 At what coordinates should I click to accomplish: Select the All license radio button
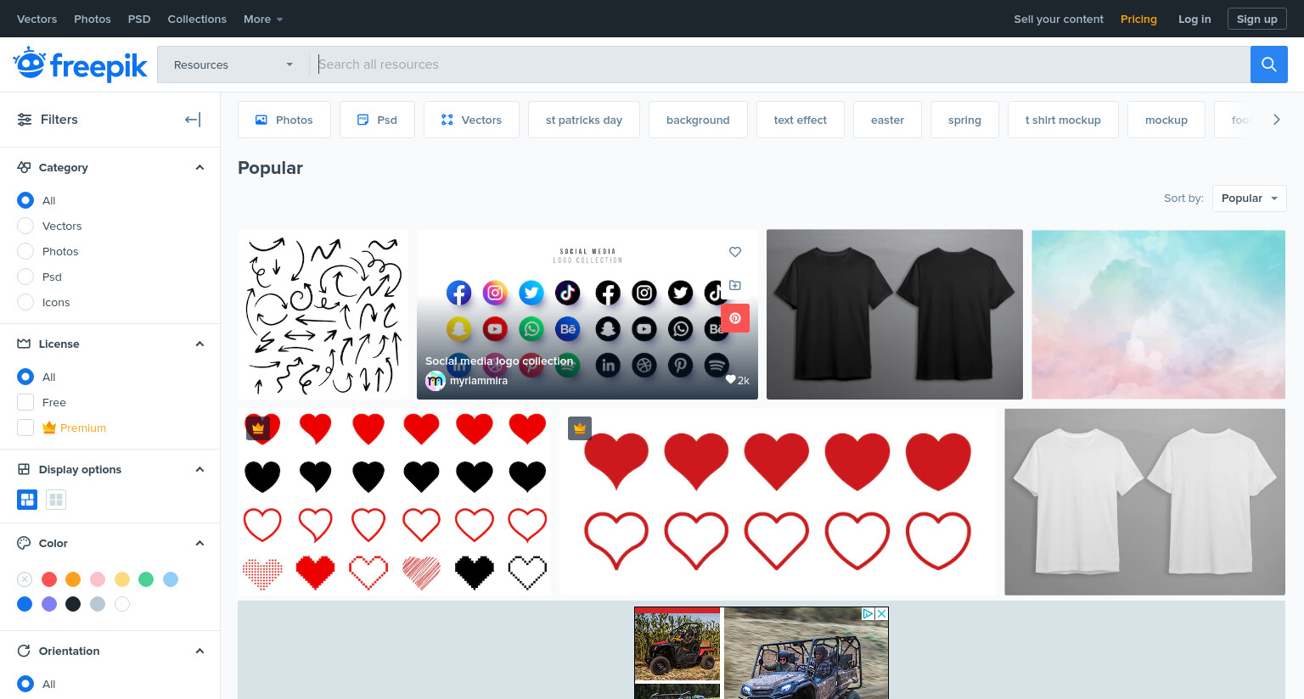click(x=25, y=377)
